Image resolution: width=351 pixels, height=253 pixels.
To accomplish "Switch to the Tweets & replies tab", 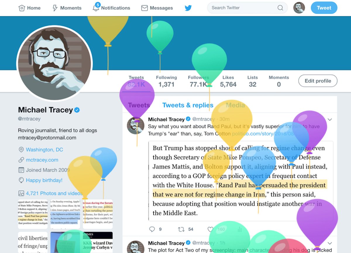I will click(x=188, y=105).
